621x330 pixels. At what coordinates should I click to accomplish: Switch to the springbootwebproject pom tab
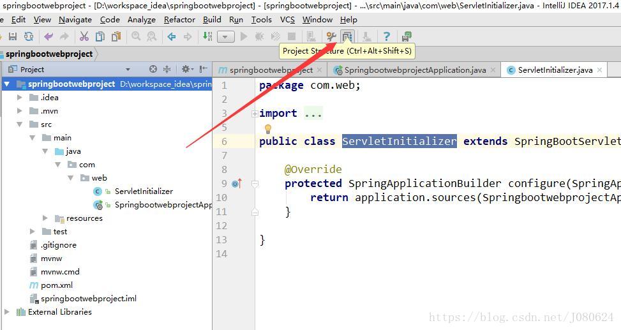click(x=270, y=70)
